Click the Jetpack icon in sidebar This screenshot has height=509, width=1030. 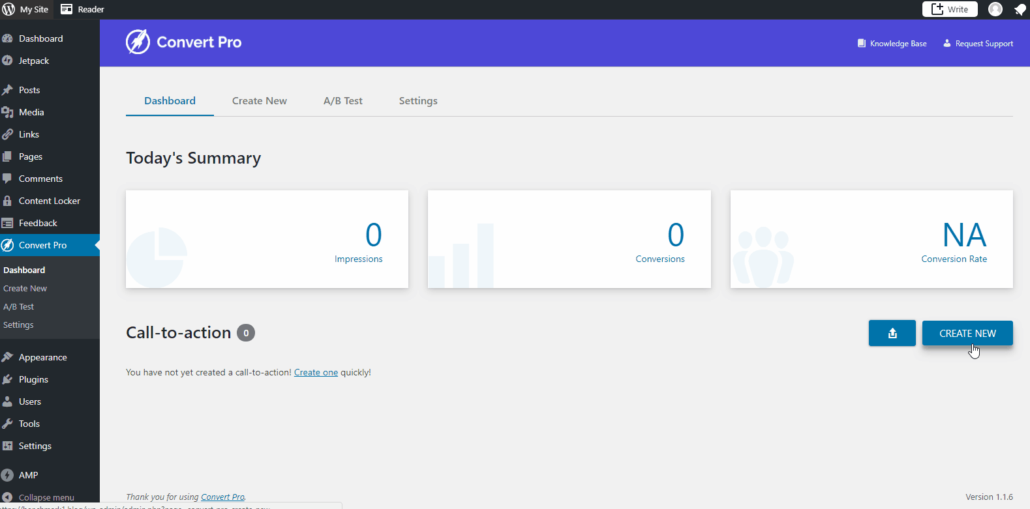(7, 61)
